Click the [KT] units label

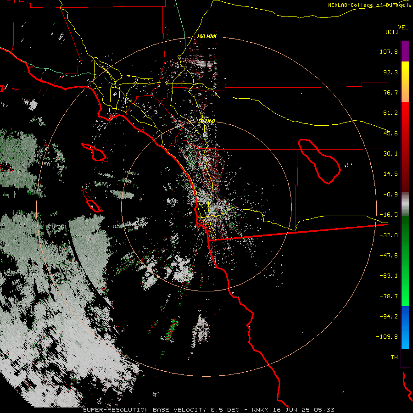[391, 32]
